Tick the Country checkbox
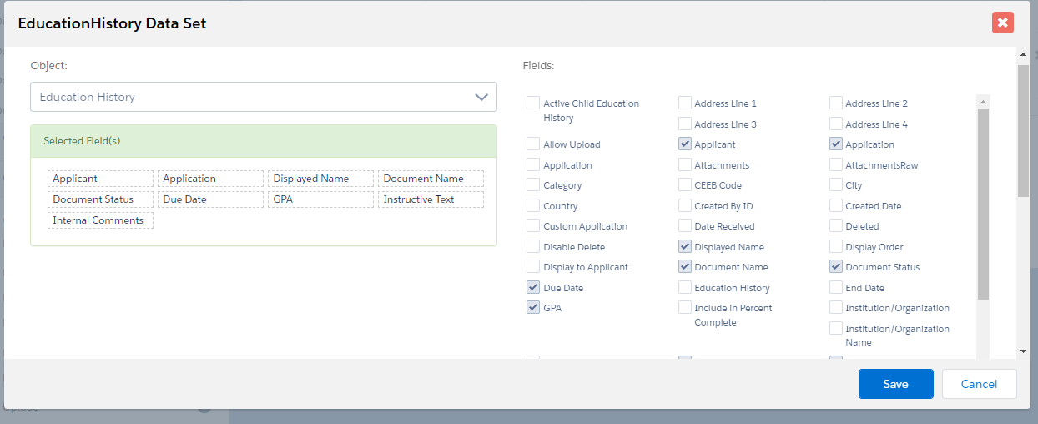The height and width of the screenshot is (424, 1038). 533,205
